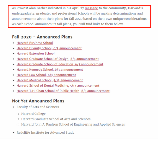Open Harvard Law School 6/3 announcement
The width and height of the screenshot is (158, 141).
(46, 75)
